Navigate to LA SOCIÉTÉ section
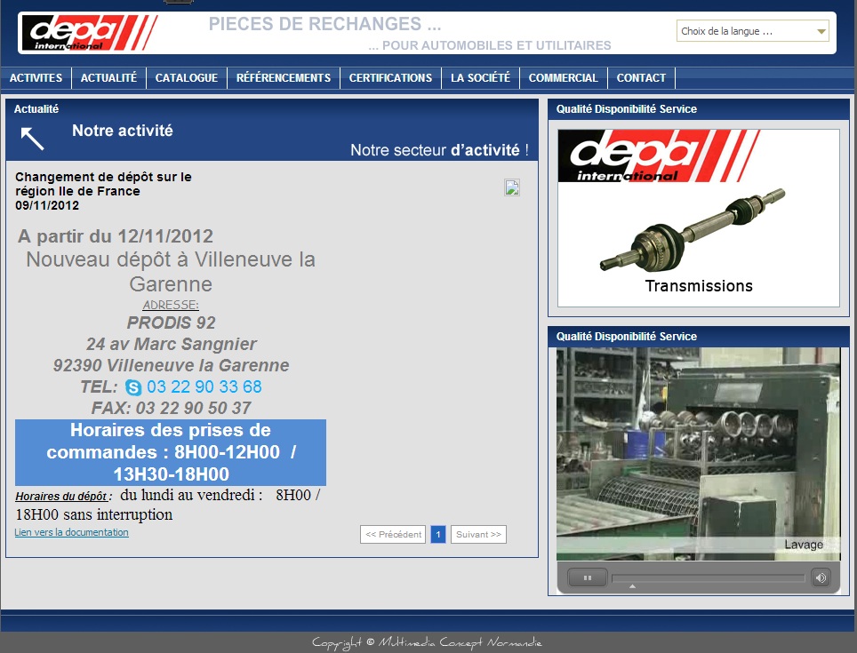This screenshot has height=653, width=857. pos(480,78)
